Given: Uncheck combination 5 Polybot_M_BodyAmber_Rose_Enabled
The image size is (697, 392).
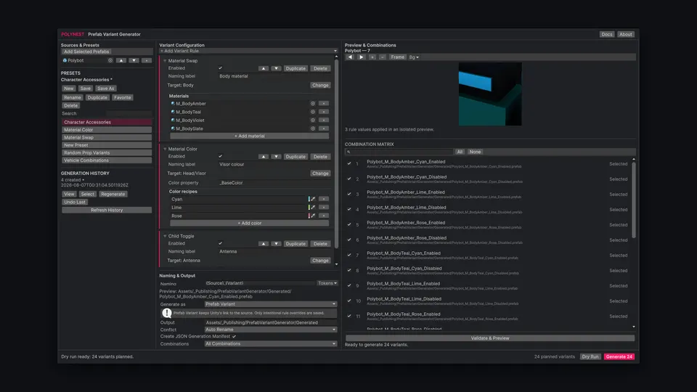Looking at the screenshot, I should pos(349,224).
